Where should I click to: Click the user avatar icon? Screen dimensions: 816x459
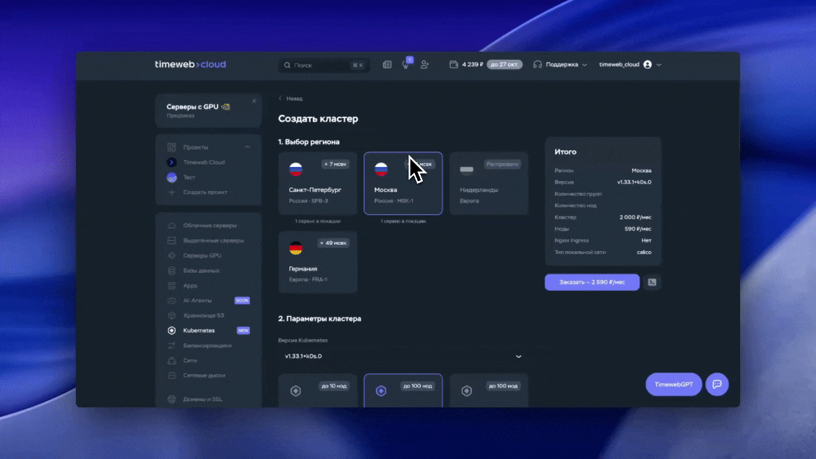[648, 64]
